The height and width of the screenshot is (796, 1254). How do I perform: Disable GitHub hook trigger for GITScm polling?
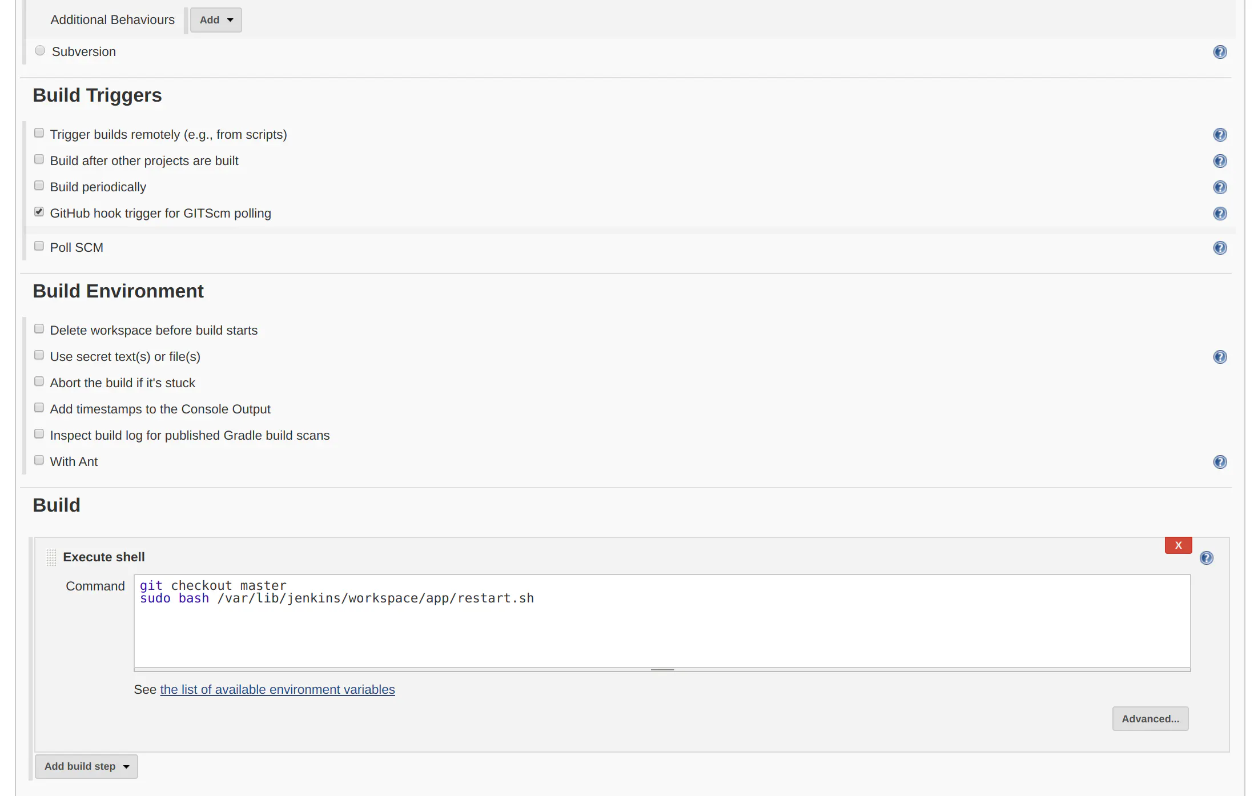pos(39,211)
